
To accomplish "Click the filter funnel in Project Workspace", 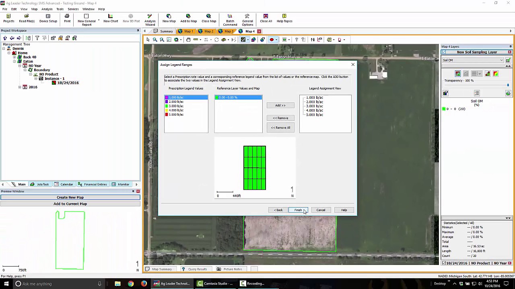I will pos(37,38).
